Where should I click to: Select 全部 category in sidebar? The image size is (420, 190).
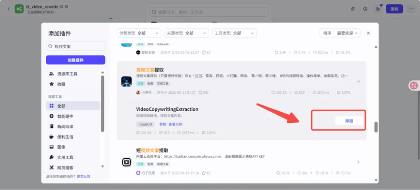pos(73,106)
